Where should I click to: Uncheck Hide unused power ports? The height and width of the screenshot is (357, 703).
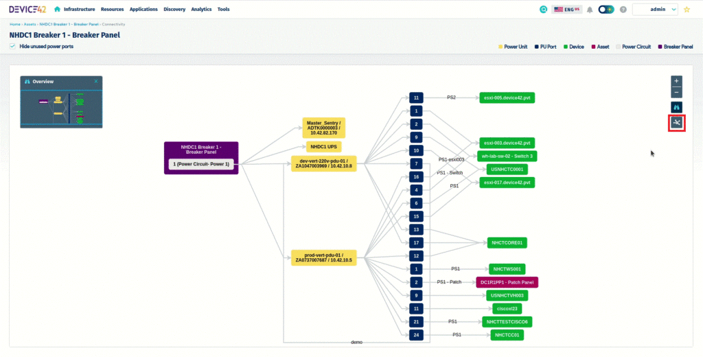coord(12,46)
